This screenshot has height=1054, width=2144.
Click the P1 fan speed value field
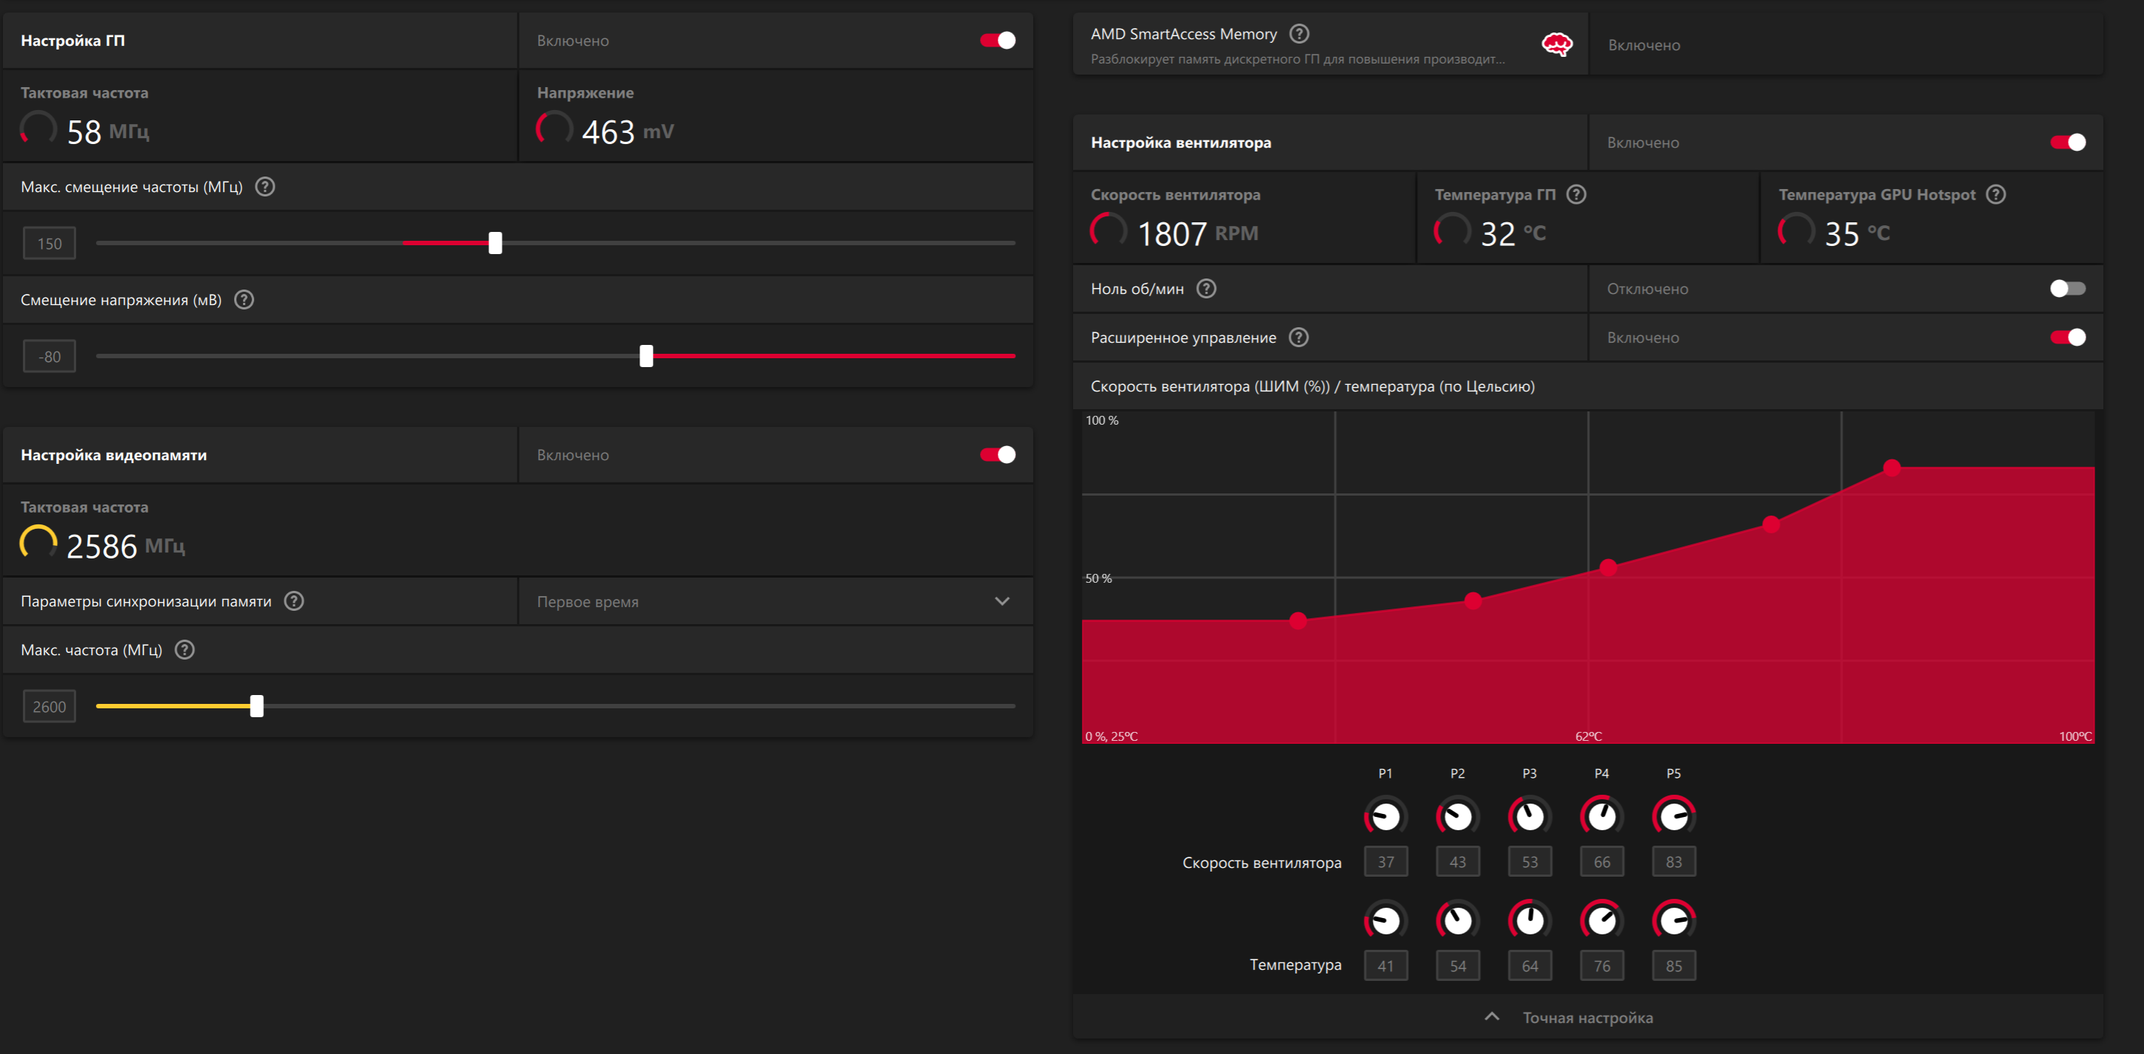(1385, 862)
